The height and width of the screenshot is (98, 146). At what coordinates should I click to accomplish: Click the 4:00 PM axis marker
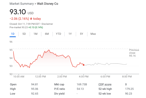84,77
